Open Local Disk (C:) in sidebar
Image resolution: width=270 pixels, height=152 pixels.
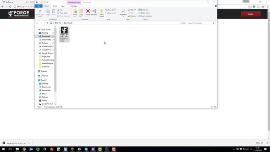pos(47,104)
